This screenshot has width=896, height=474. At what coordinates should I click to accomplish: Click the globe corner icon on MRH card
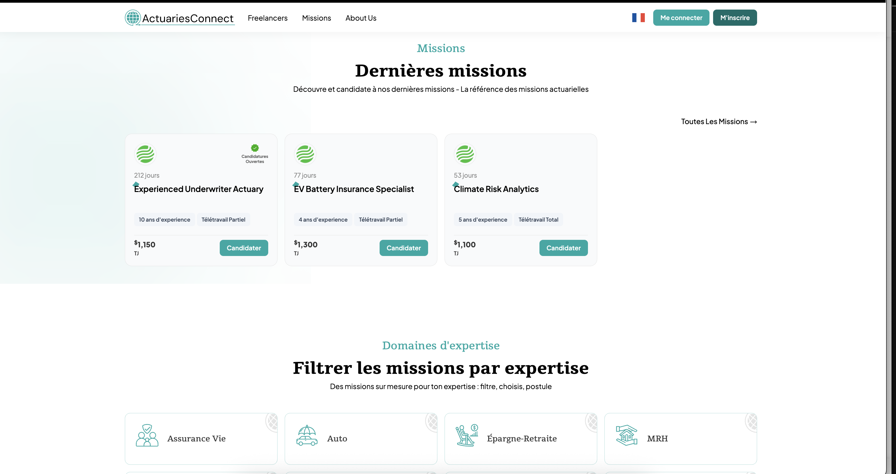[751, 422]
